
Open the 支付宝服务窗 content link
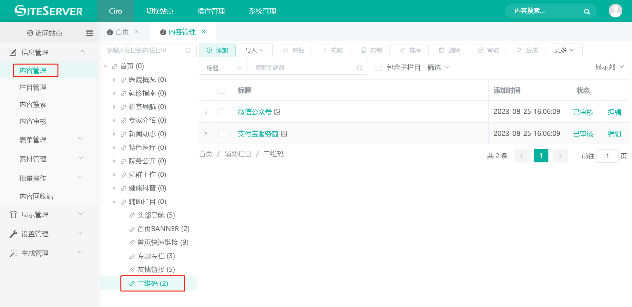257,134
